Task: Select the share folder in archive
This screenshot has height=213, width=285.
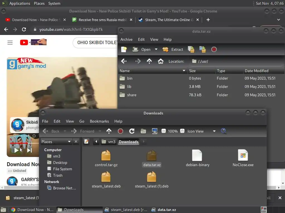Action: click(x=201, y=95)
